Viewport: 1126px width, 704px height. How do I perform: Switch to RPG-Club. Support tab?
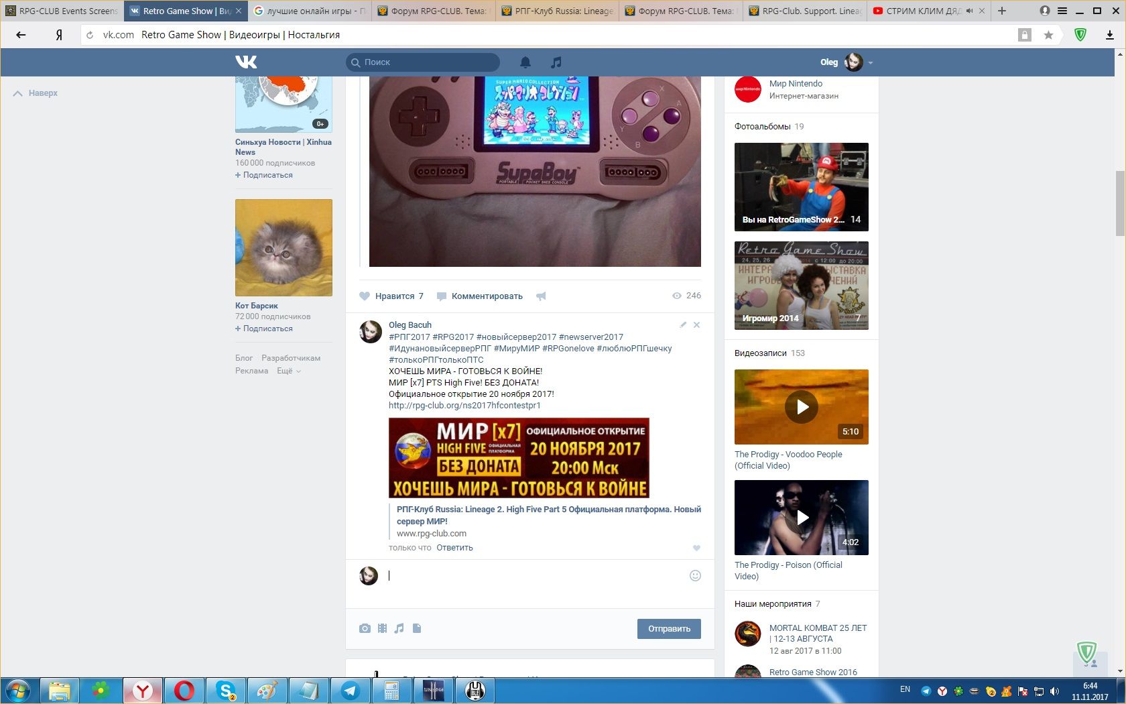[x=805, y=11]
